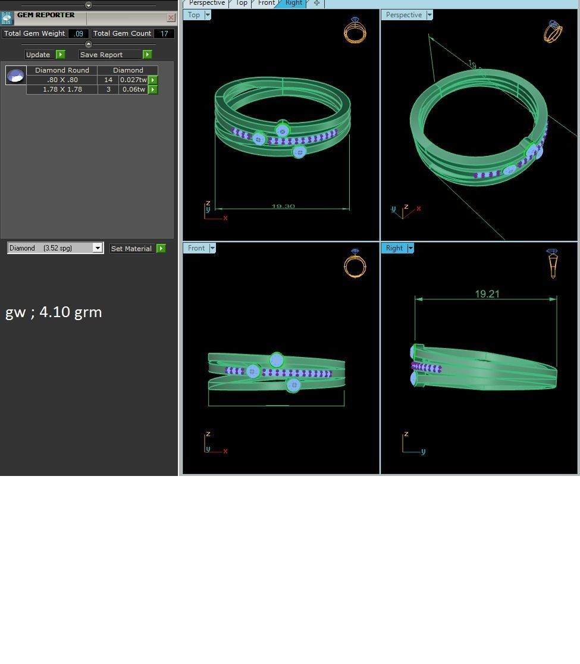The height and width of the screenshot is (664, 580).
Task: Click ring side-view icon in Right viewport
Action: (x=553, y=264)
